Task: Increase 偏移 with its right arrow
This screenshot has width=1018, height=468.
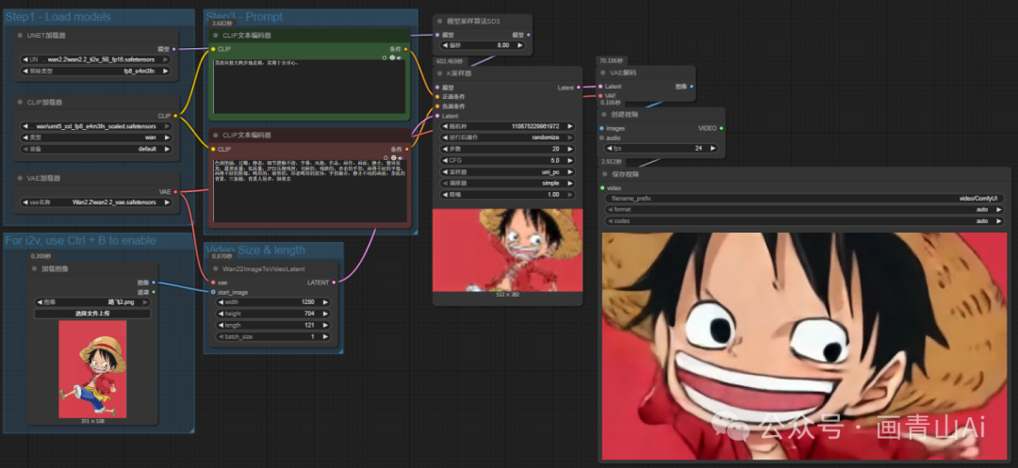Action: click(518, 45)
